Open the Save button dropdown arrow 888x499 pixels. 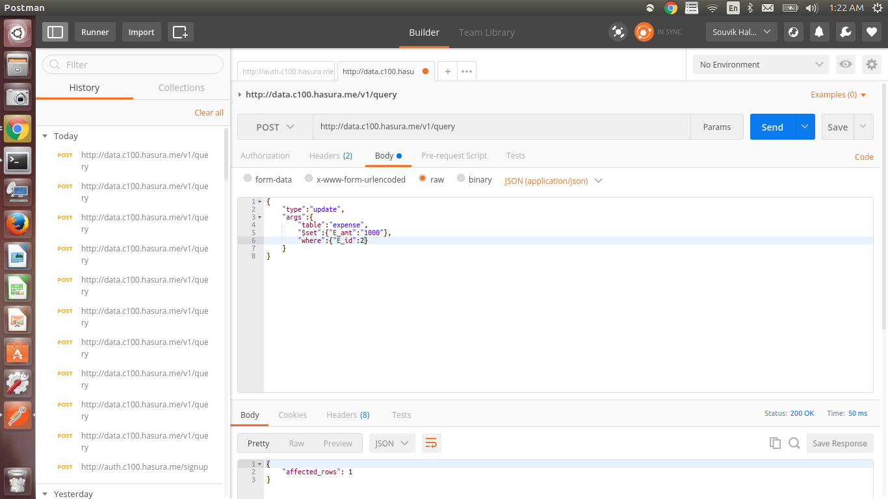tap(863, 127)
